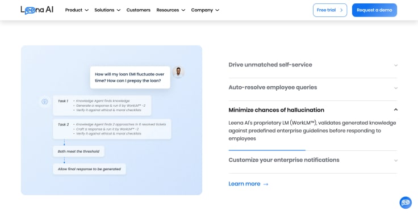
Task: Go to the Customers page
Action: 139,10
